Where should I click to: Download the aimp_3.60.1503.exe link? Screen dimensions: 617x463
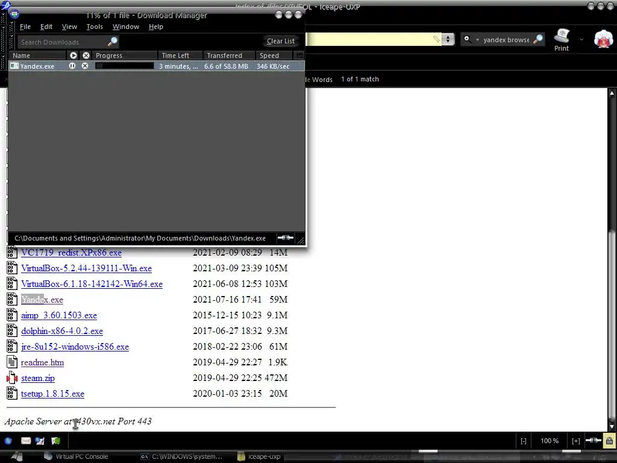point(59,315)
